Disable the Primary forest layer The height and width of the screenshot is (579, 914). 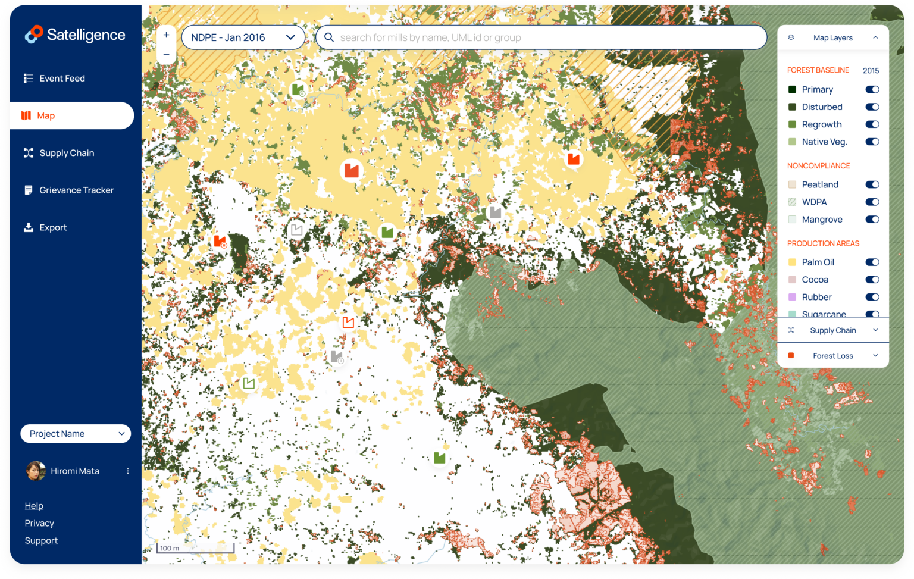pos(872,89)
